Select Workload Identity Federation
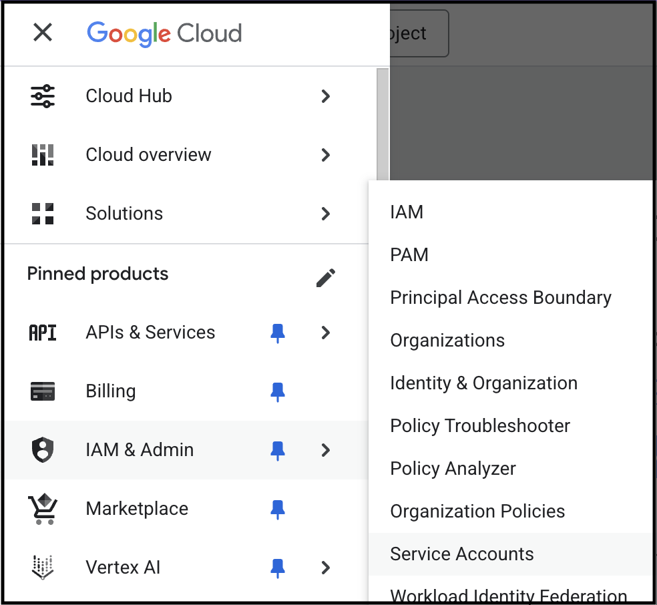This screenshot has width=657, height=605. (x=510, y=590)
